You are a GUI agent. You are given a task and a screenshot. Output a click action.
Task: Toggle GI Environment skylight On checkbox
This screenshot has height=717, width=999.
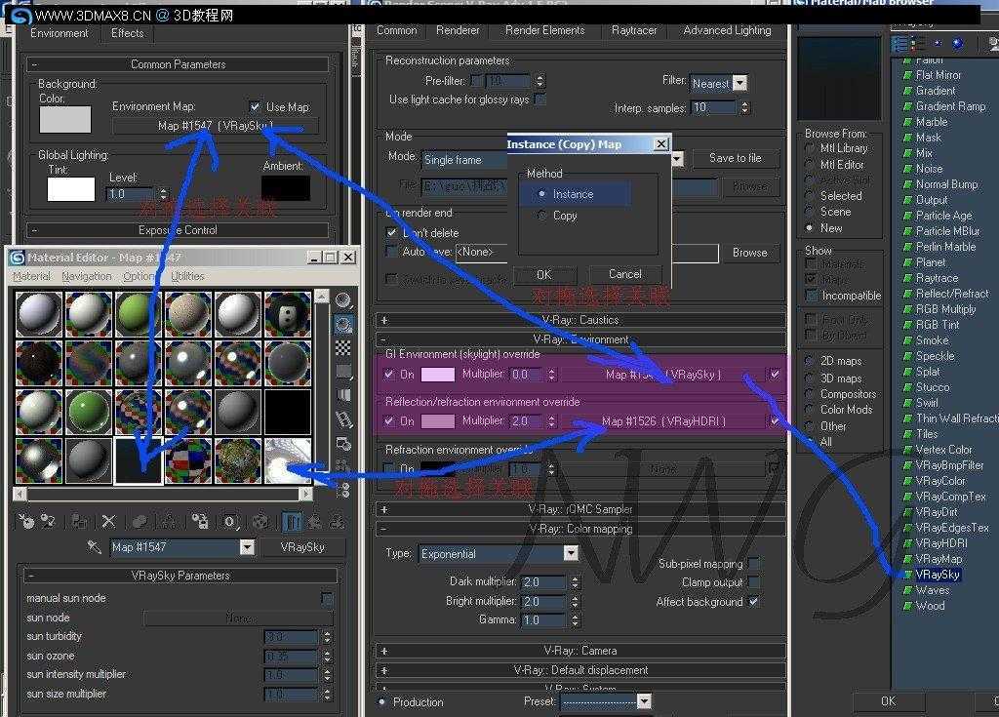(x=388, y=375)
